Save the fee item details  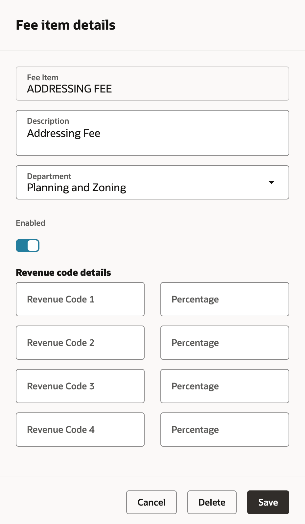(x=268, y=502)
